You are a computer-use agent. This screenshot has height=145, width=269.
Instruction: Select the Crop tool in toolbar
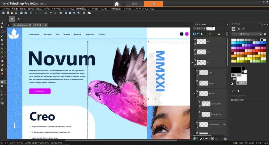[x=2, y=40]
